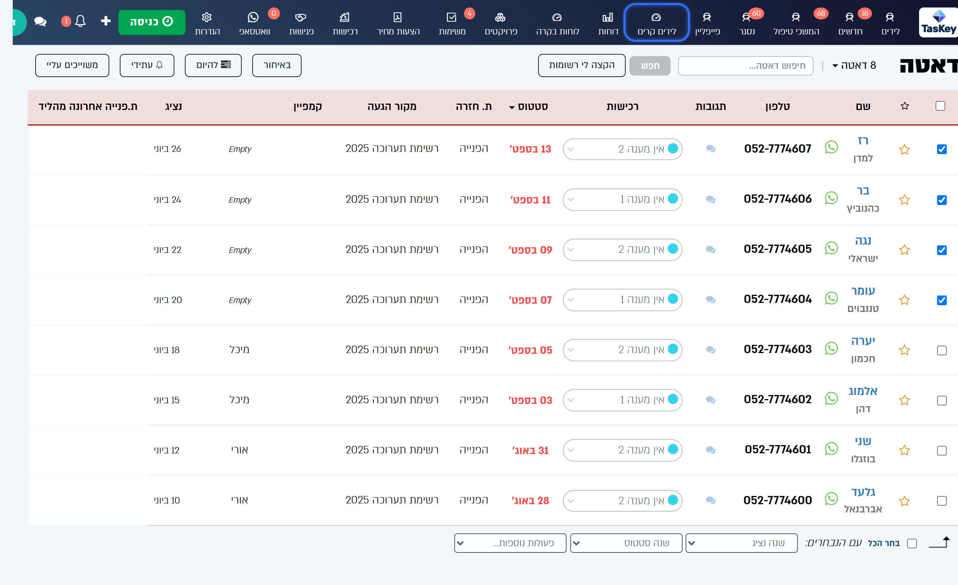Open the שנה סטטוס dropdown

626,543
